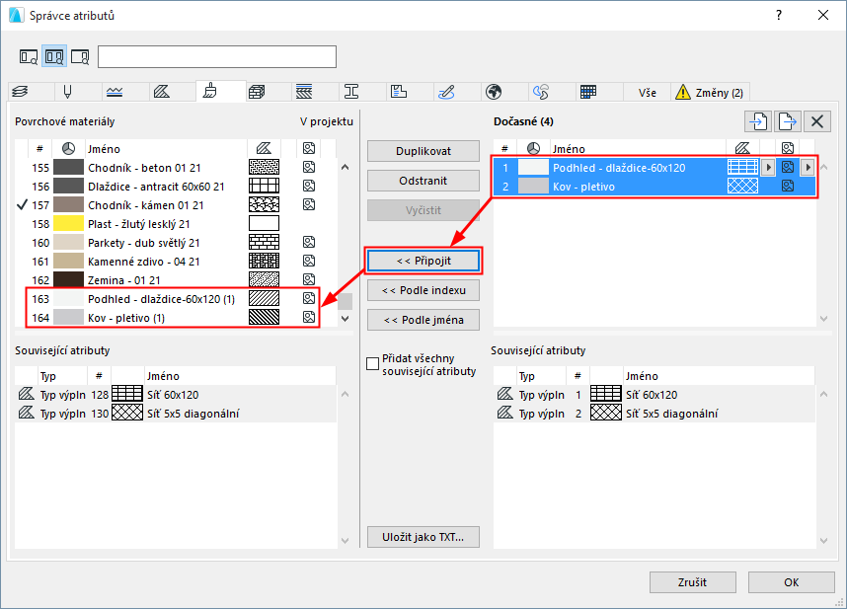847x609 pixels.
Task: Select the first search mode icon
Action: (x=28, y=56)
